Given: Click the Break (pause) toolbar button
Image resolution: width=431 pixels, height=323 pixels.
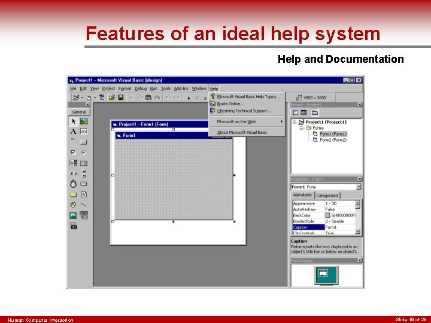Looking at the screenshot, I should (198, 98).
